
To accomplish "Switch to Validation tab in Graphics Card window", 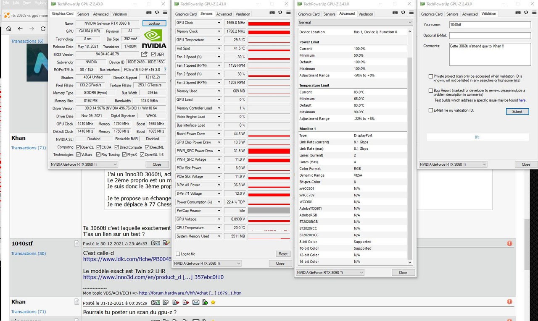I will [x=120, y=14].
